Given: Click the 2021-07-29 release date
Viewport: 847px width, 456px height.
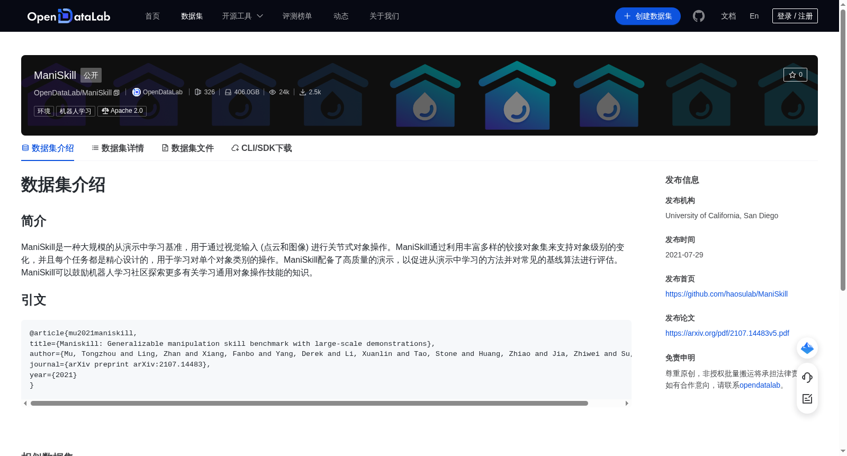Looking at the screenshot, I should [684, 255].
